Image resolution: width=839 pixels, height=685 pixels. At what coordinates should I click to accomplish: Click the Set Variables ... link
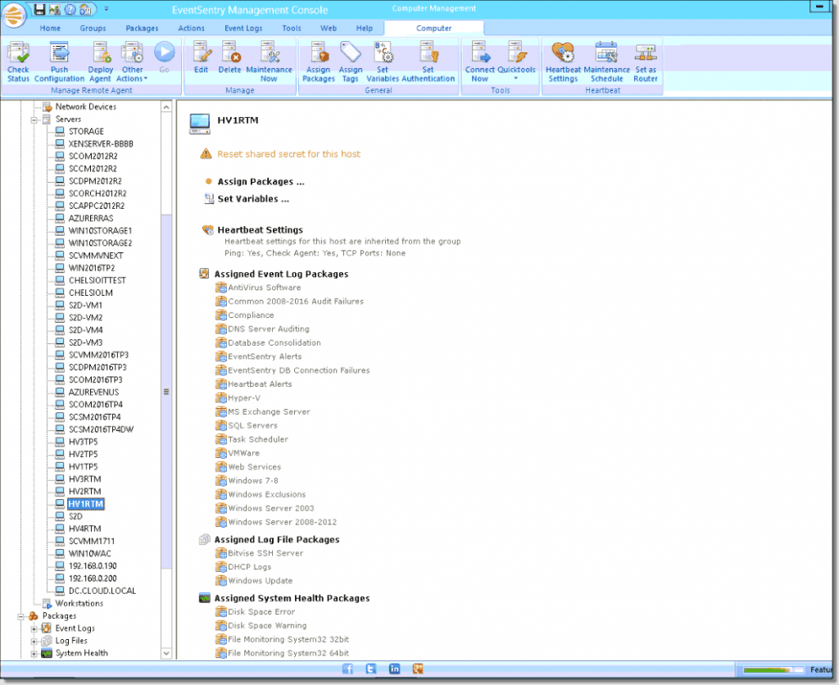tap(253, 199)
